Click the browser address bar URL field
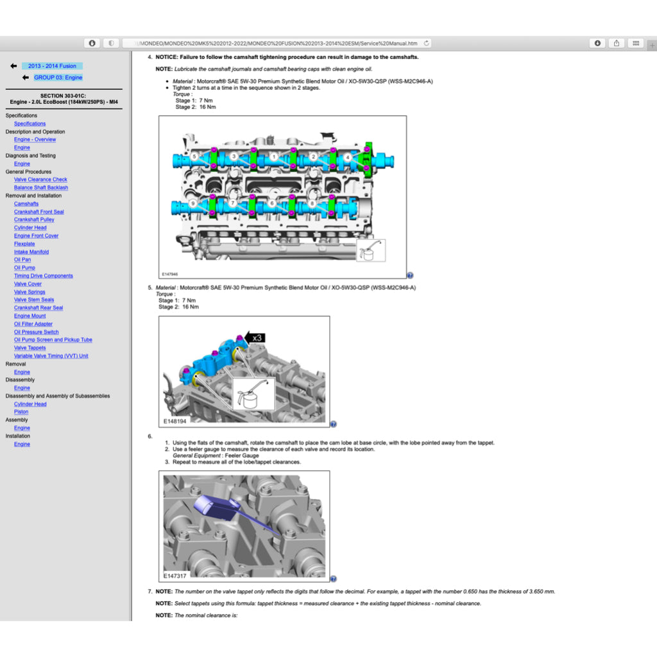 pyautogui.click(x=276, y=44)
